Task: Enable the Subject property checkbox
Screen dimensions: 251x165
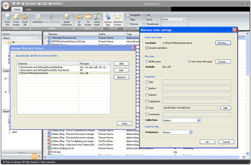Action: pyautogui.click(x=147, y=95)
